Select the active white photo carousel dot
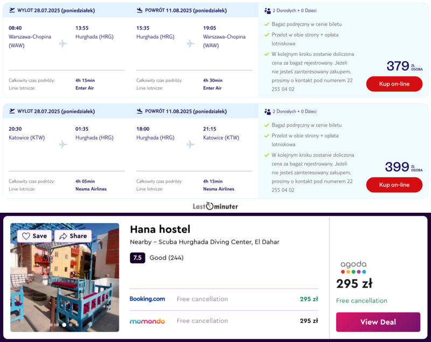 (x=64, y=325)
